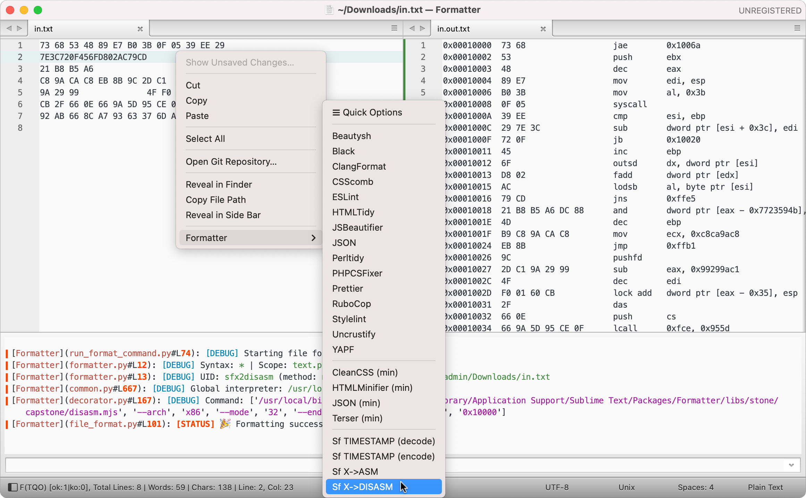Toggle the sidebar icon in status bar

13,487
